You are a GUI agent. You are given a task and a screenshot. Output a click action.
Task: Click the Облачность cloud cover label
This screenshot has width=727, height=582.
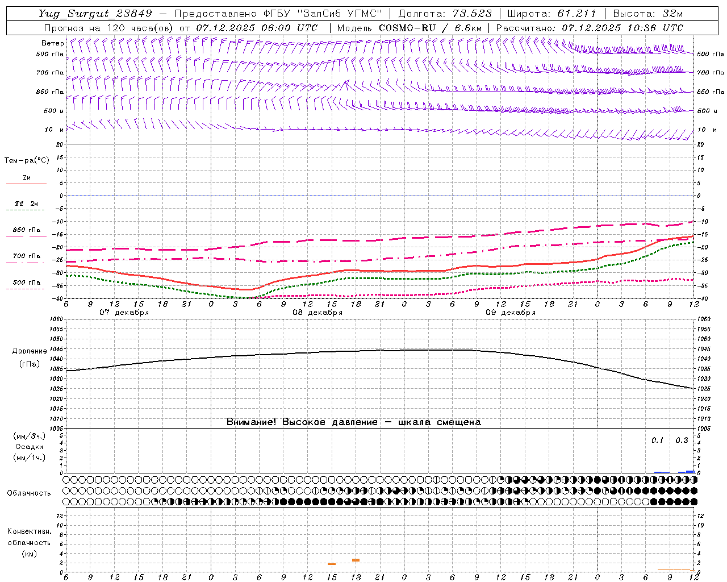(29, 493)
